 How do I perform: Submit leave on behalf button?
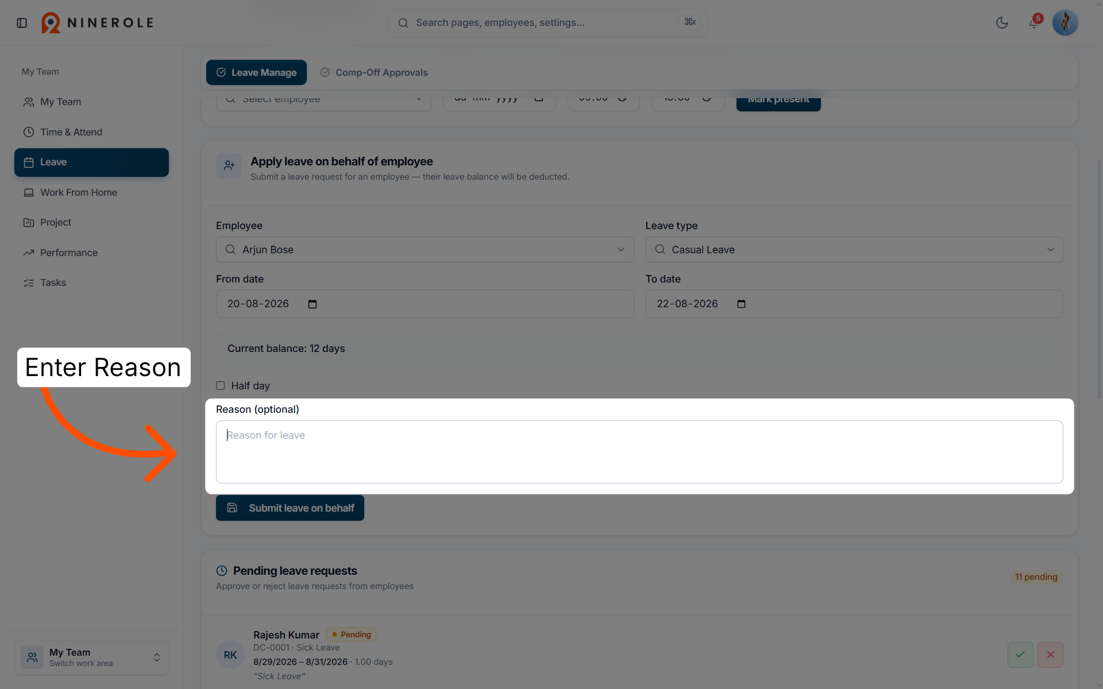(290, 508)
